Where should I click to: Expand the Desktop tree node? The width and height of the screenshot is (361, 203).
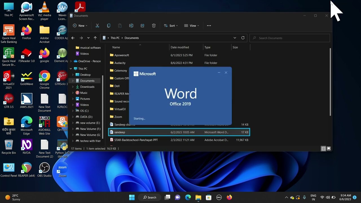(73, 75)
